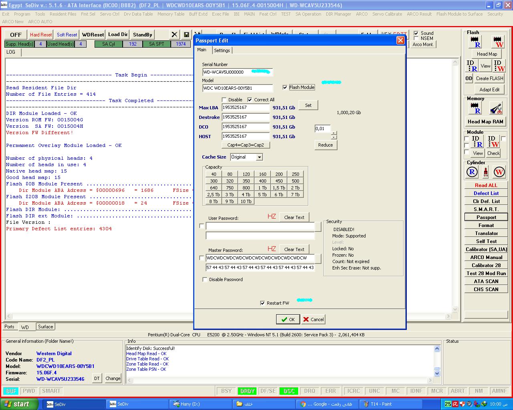This screenshot has width=513, height=410.
Task: Click the BUF status indicator
Action: tap(11, 391)
